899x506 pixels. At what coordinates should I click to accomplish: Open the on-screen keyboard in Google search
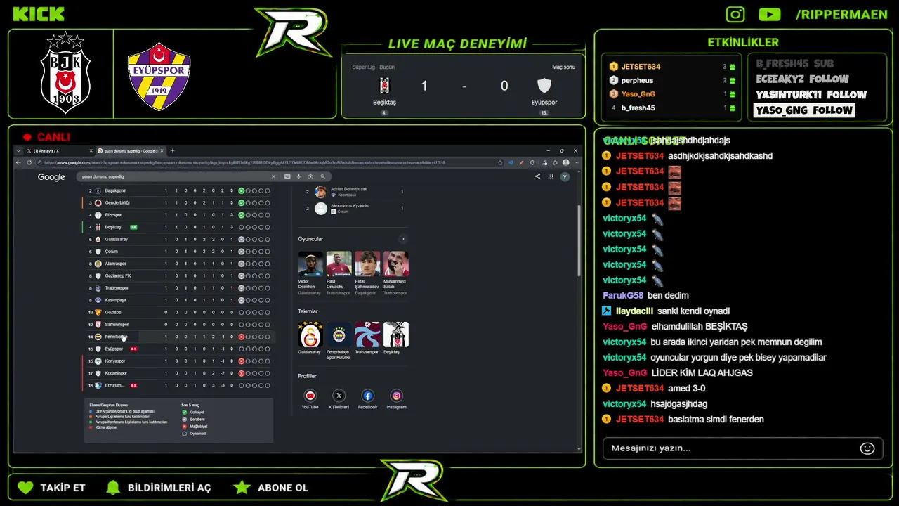(x=287, y=176)
